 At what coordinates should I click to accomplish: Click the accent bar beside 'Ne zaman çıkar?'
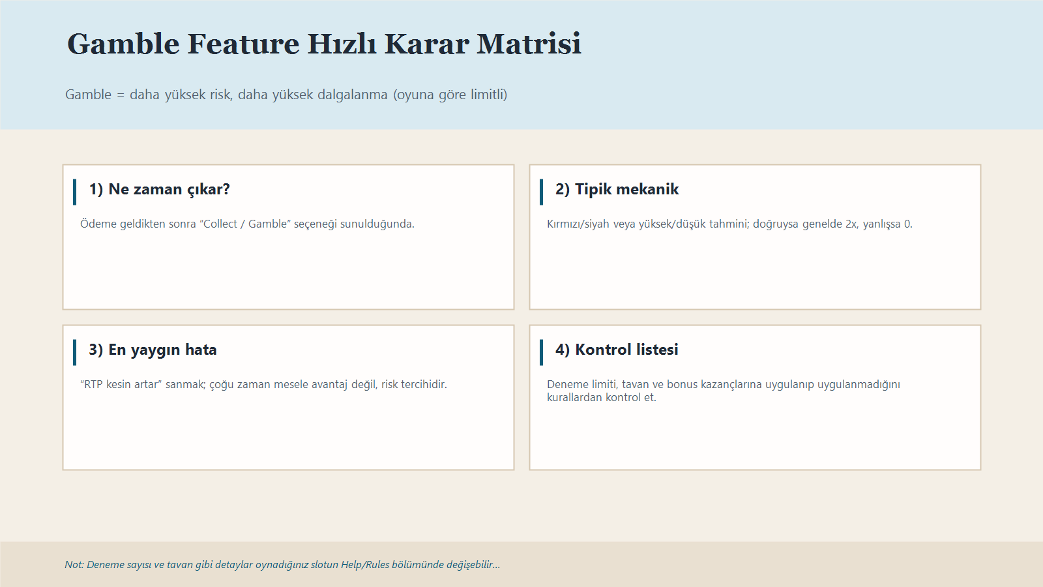coord(76,190)
